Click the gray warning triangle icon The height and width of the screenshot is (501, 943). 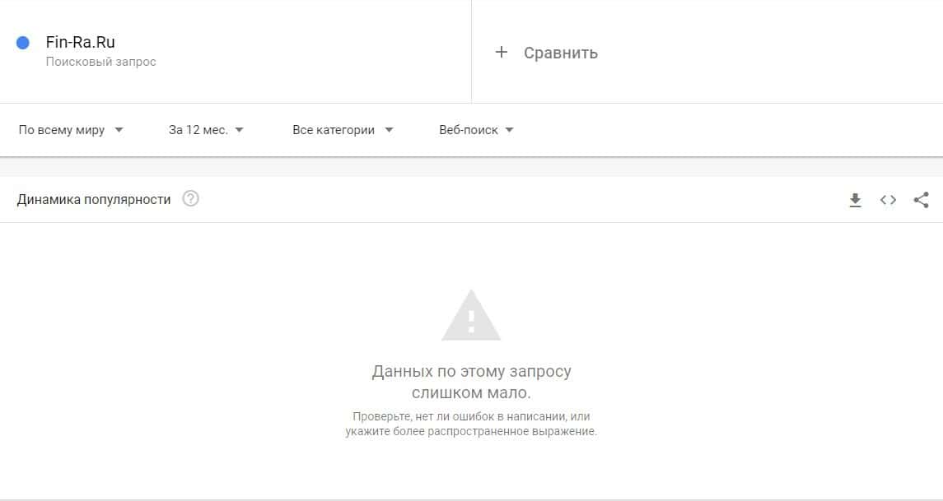pyautogui.click(x=471, y=315)
